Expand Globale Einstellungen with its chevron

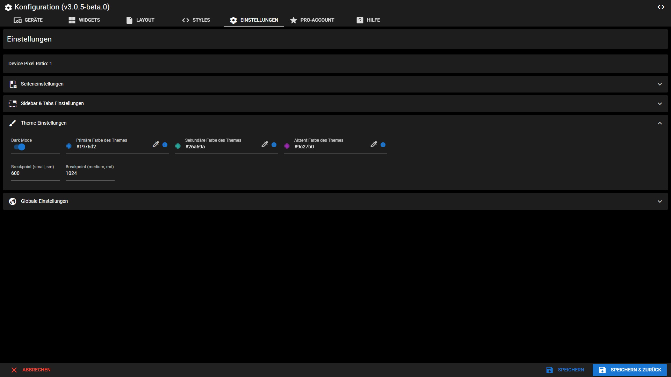660,201
